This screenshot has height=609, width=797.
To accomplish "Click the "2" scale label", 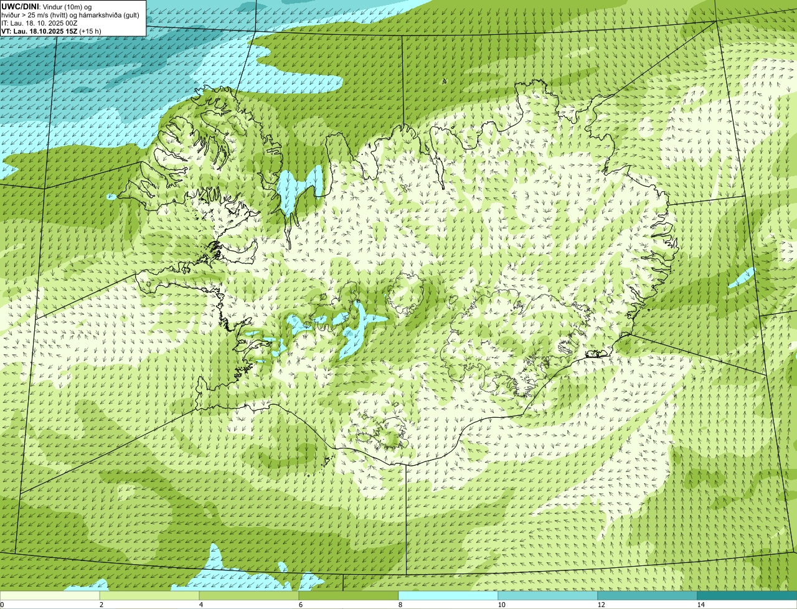I will (101, 605).
